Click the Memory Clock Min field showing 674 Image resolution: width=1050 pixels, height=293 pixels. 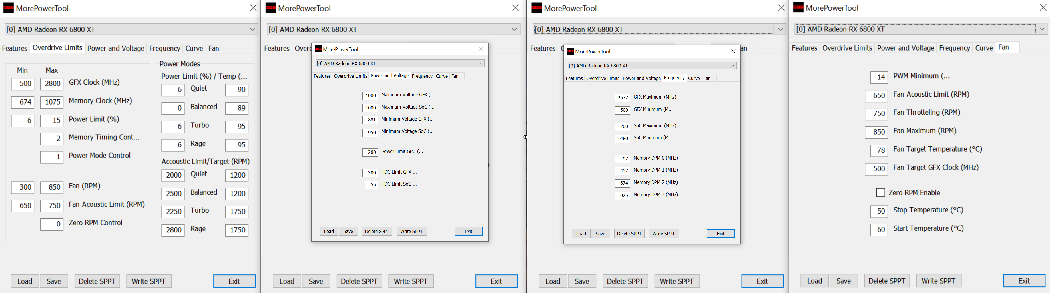pos(23,102)
